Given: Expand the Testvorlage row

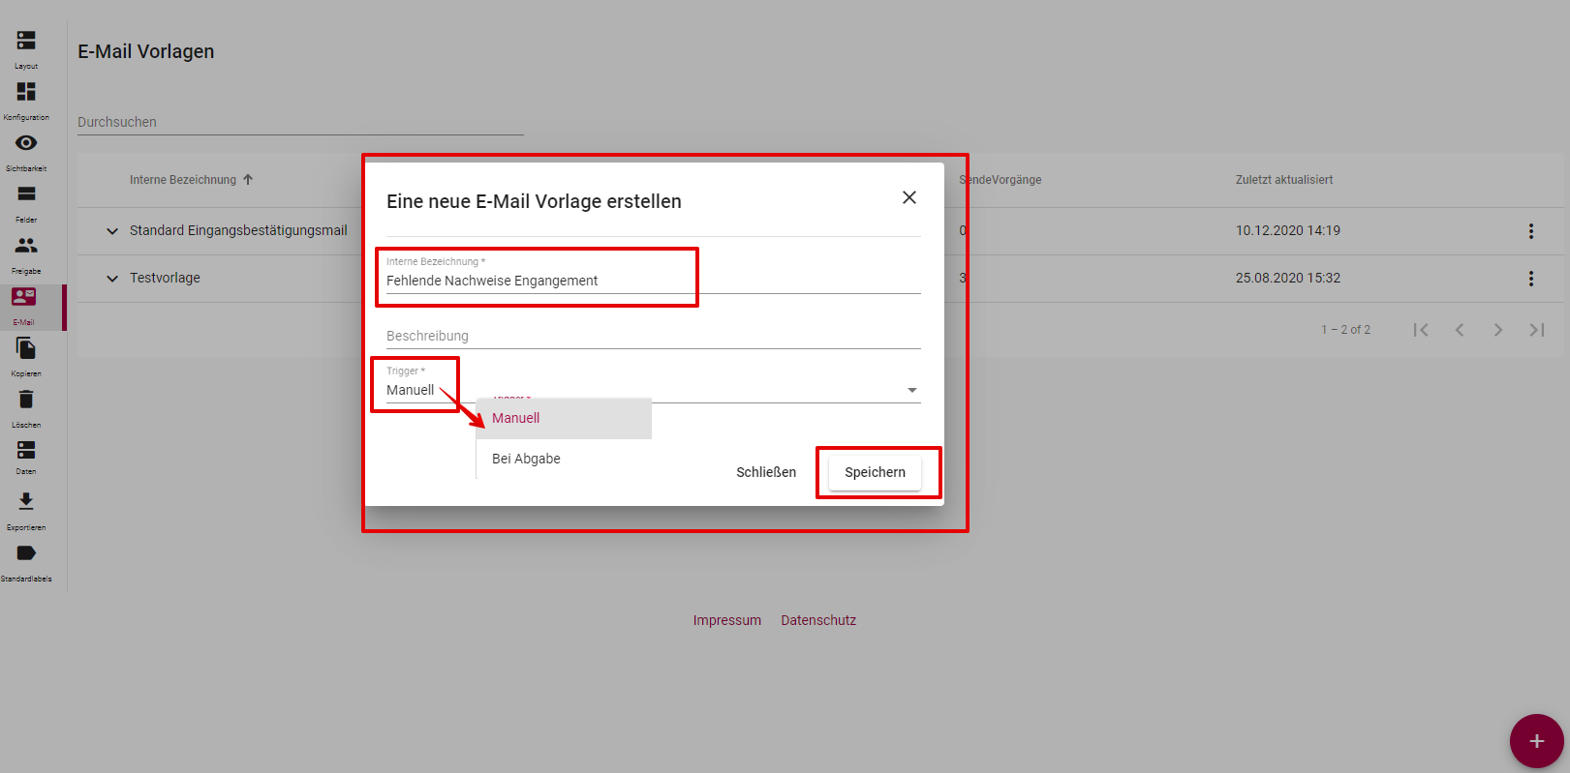Looking at the screenshot, I should [x=112, y=279].
